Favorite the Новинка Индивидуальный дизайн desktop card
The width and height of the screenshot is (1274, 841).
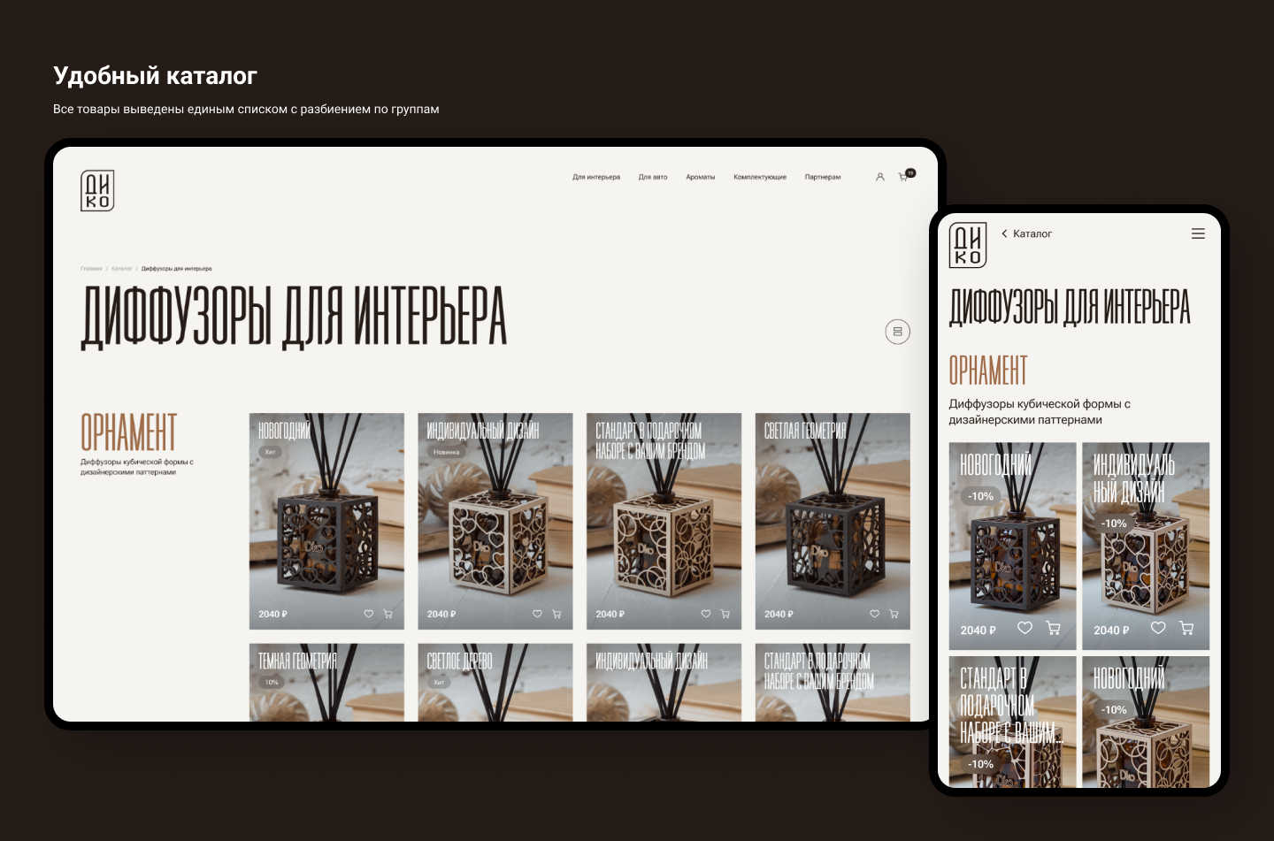(537, 614)
